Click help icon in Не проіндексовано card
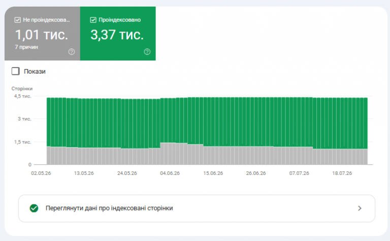 click(72, 52)
